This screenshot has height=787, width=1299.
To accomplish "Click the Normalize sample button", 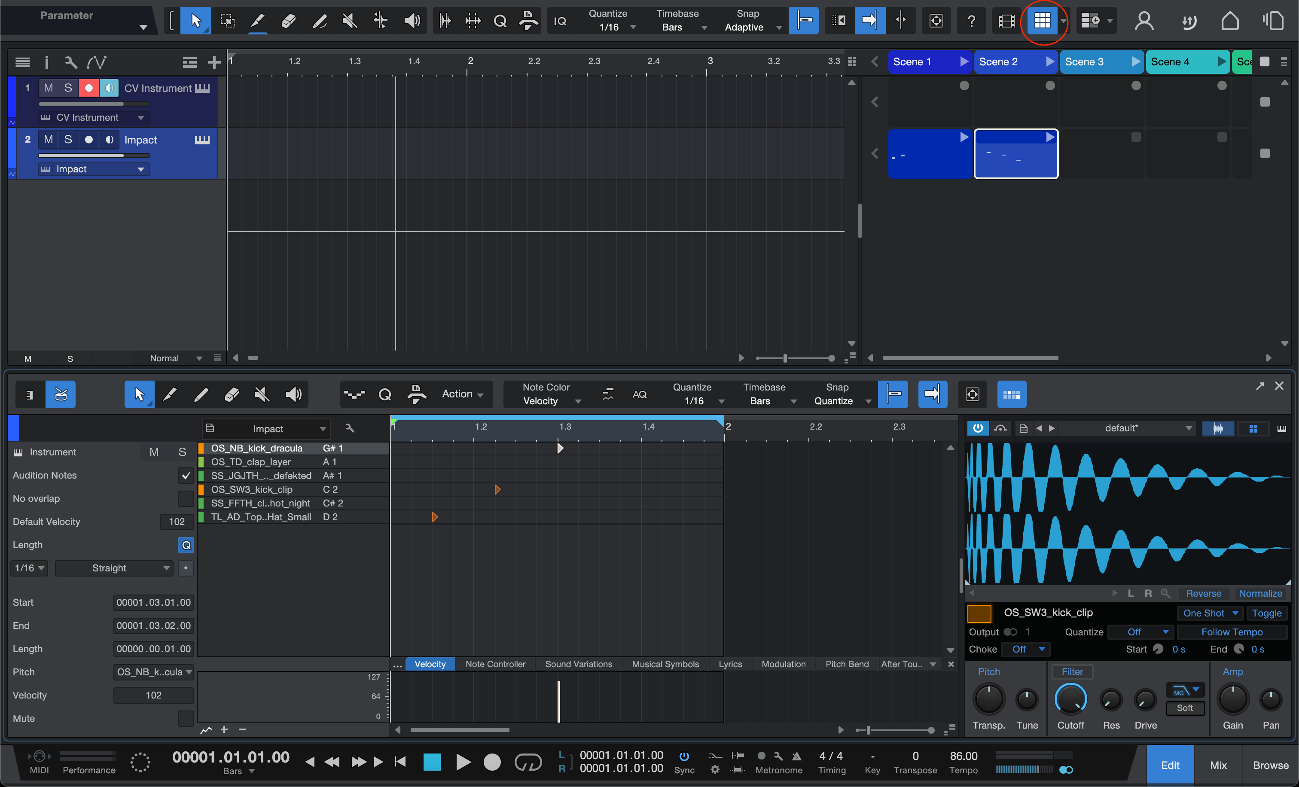I will 1260,594.
